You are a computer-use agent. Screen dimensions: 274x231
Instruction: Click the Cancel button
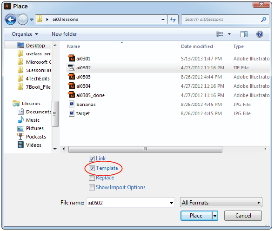(243, 216)
